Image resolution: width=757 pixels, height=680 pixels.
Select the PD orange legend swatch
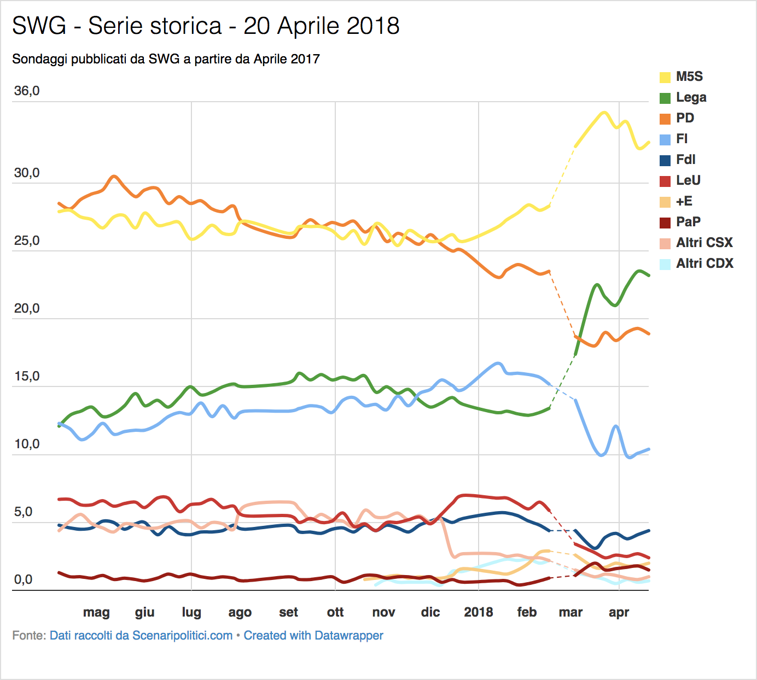[665, 119]
